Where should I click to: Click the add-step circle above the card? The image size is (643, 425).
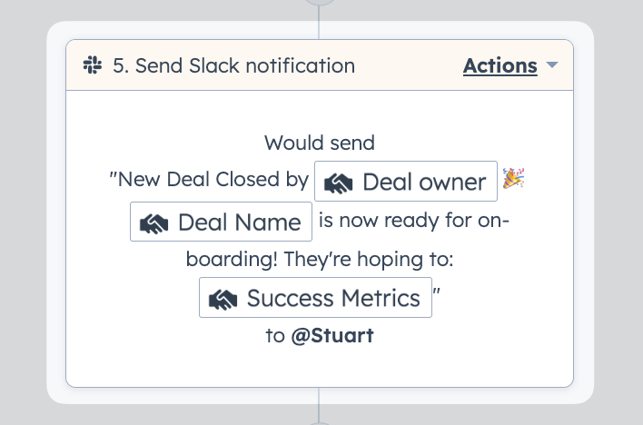tap(319, 2)
